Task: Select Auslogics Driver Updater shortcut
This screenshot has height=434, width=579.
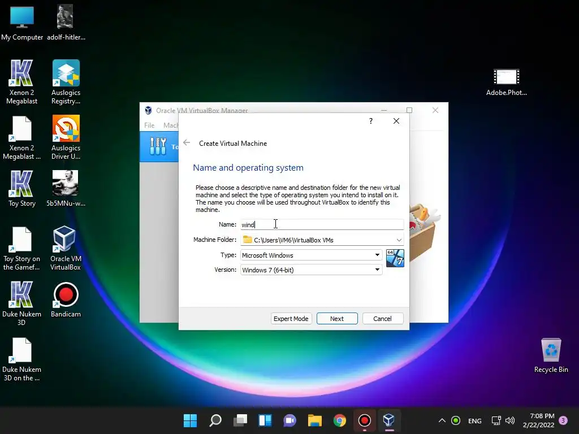Action: pos(66,138)
